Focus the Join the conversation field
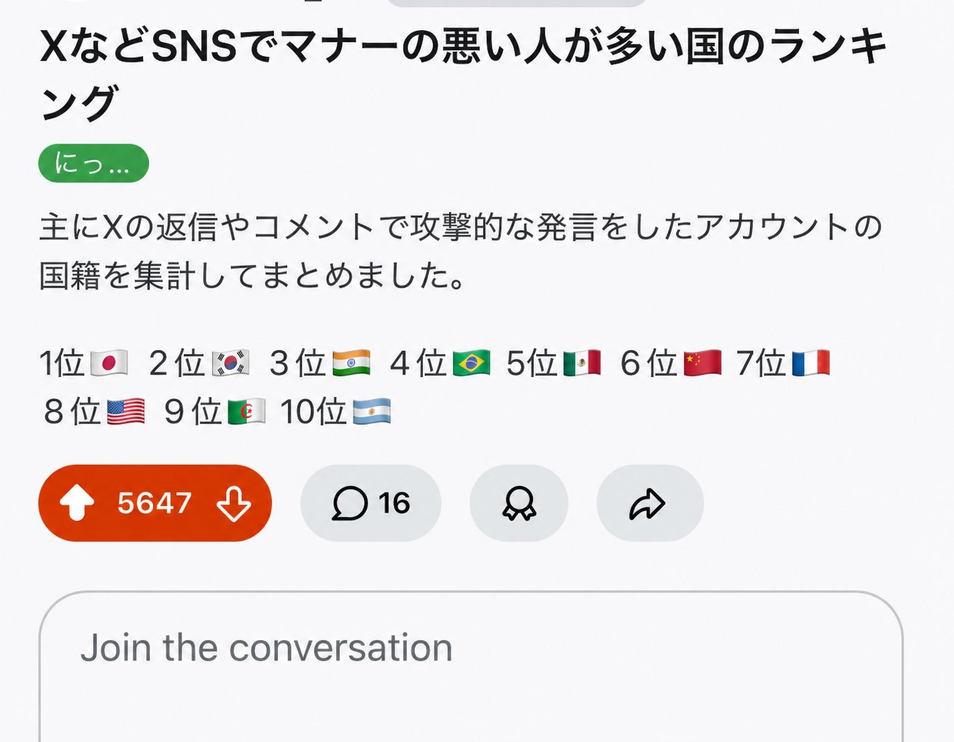Screen dimensions: 954x742 (471, 667)
